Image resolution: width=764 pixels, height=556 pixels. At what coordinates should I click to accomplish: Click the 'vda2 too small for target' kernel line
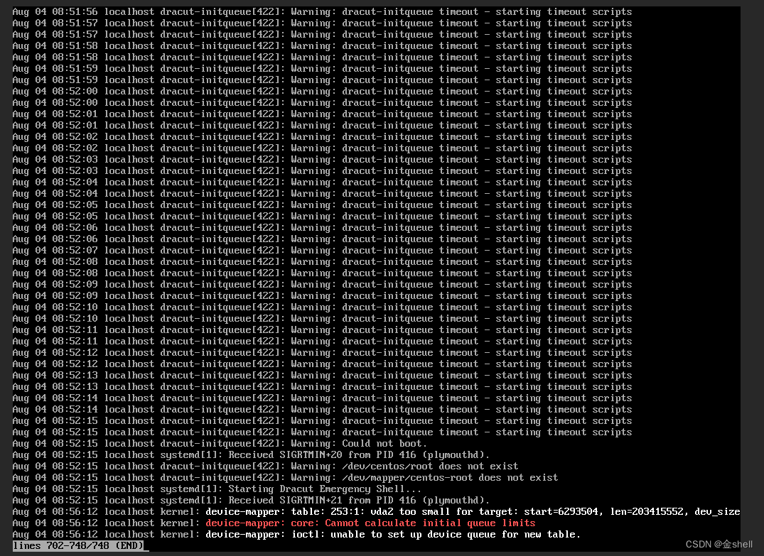(376, 512)
